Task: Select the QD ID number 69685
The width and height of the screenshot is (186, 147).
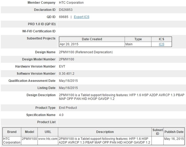Action: tap(64, 17)
